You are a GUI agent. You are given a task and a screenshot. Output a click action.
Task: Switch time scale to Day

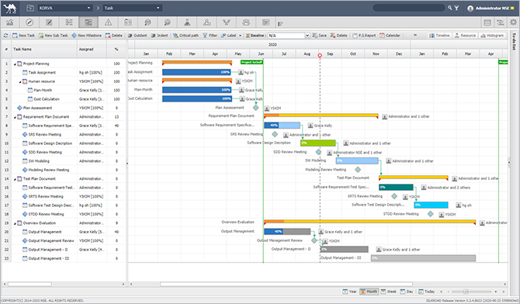tap(407, 292)
